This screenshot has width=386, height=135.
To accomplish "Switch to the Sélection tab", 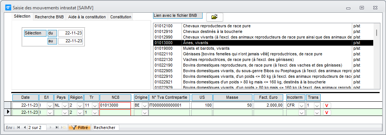I will tap(22, 16).
